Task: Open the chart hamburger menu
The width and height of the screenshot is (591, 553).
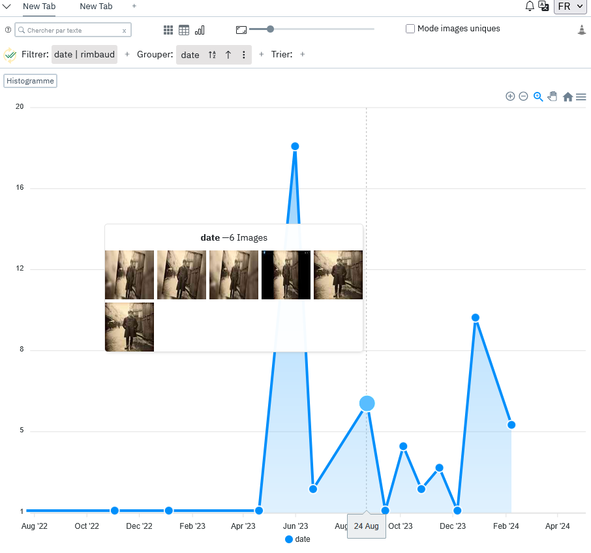Action: [581, 97]
